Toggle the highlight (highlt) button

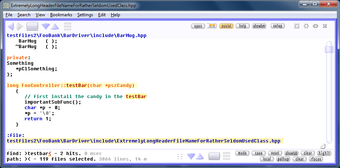point(324,153)
